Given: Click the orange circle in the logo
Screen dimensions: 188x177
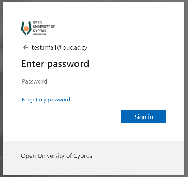Looking at the screenshot, I should [x=26, y=29].
